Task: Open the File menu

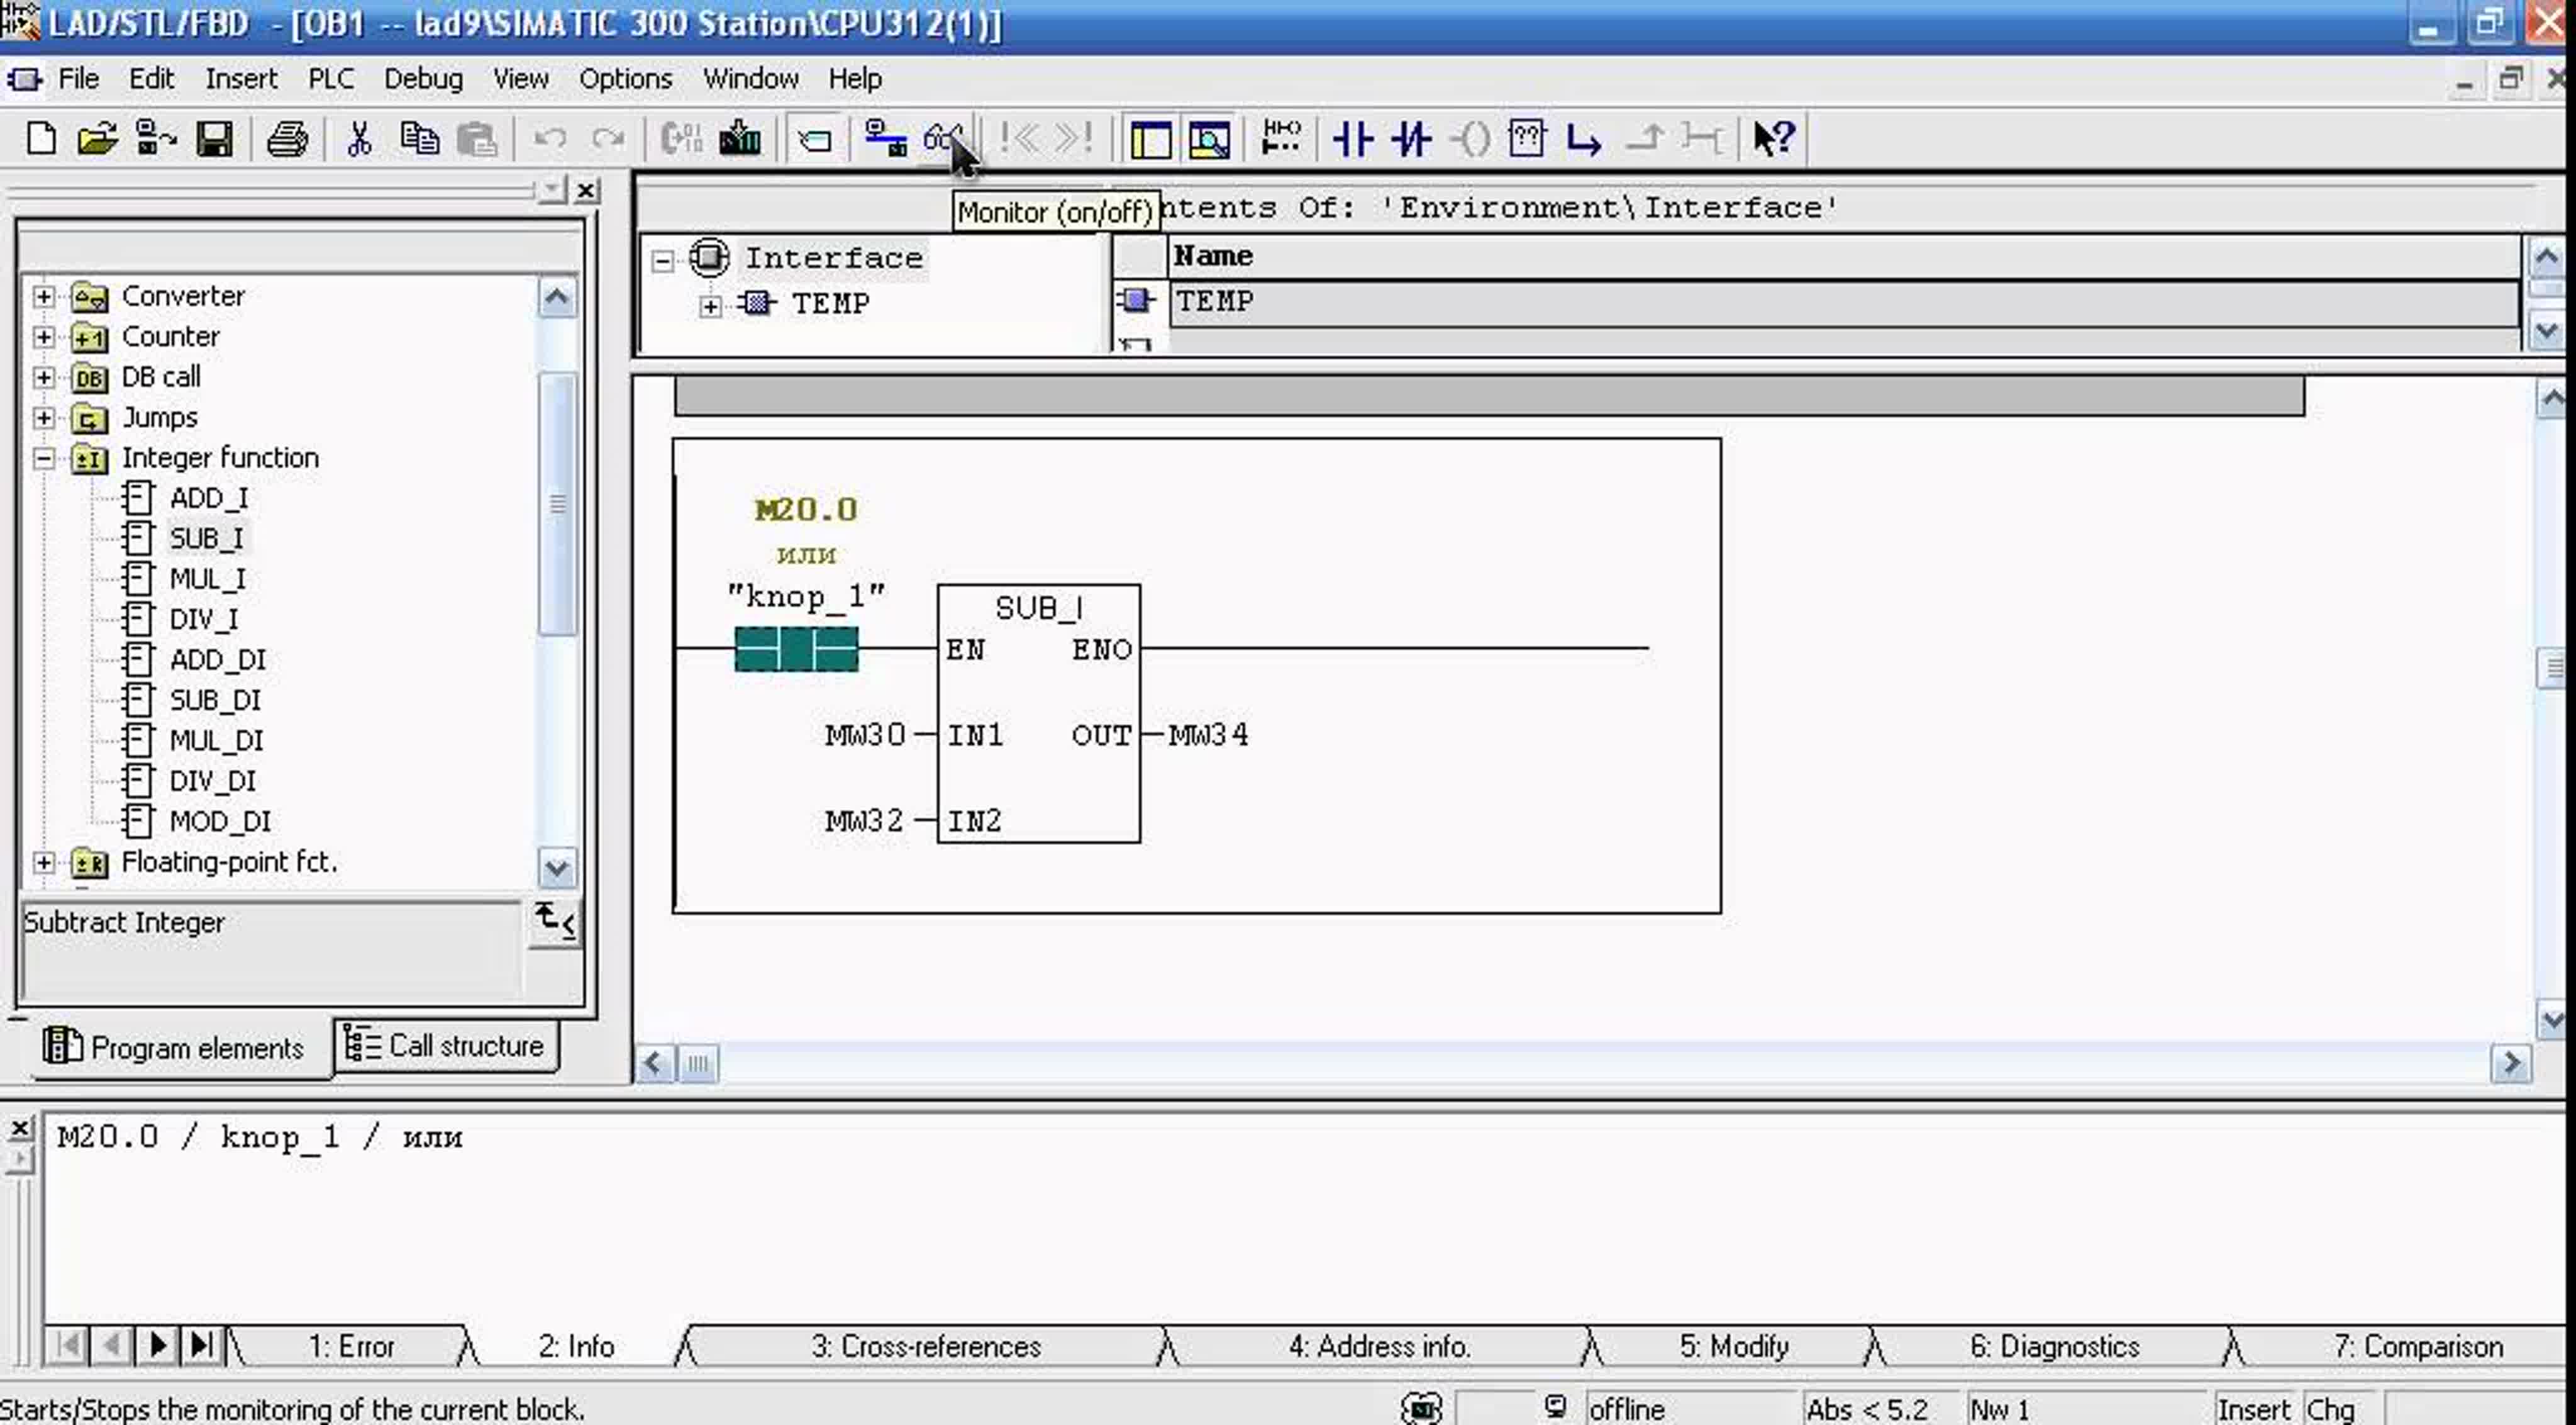Action: (78, 78)
